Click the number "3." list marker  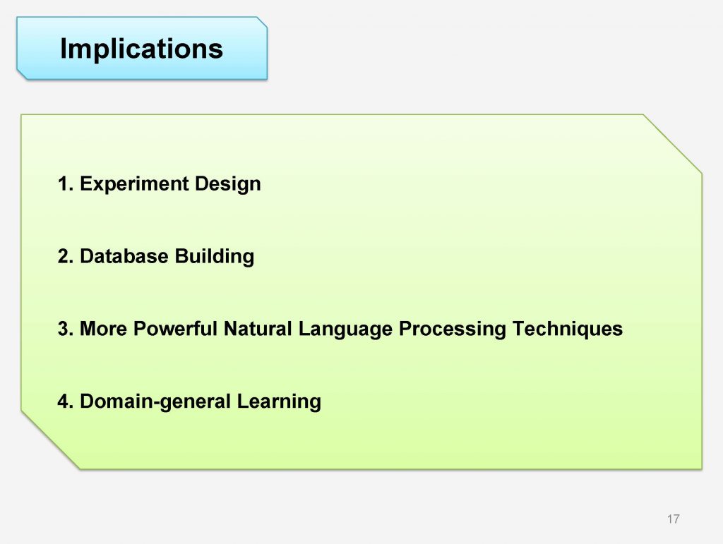coord(66,329)
